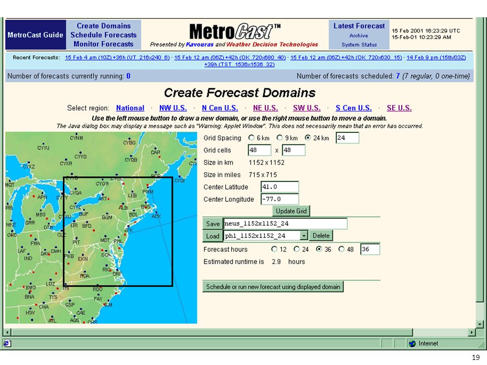The image size is (487, 365).
Task: Click the ATL station on map
Action: [x=52, y=320]
